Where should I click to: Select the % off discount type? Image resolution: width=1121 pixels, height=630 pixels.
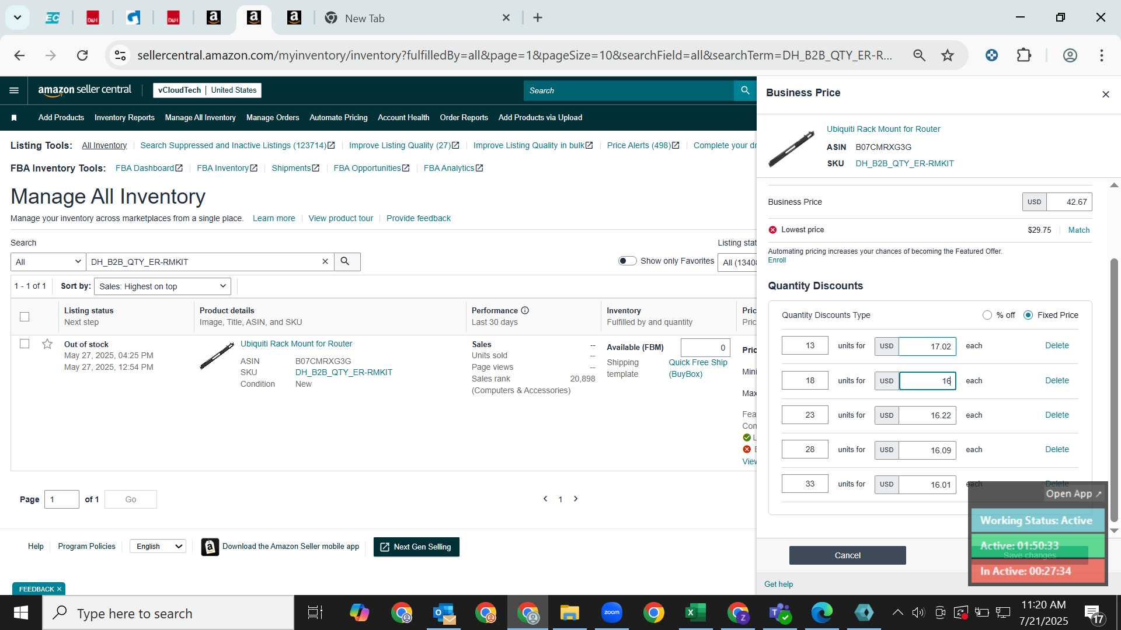point(987,315)
